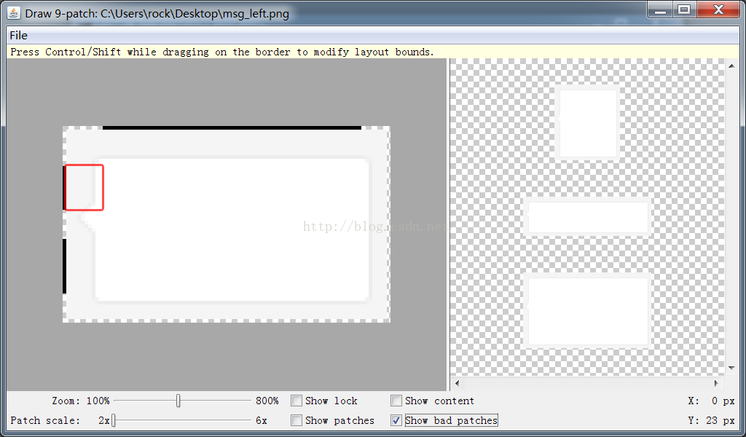This screenshot has width=746, height=437.
Task: Click preview pane scroll left arrow
Action: 458,383
